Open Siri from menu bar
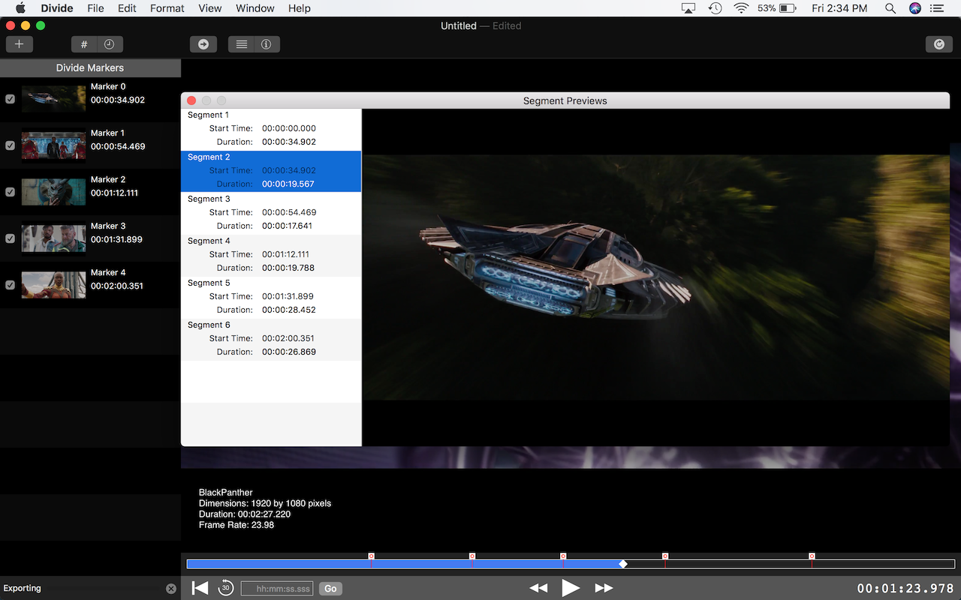The width and height of the screenshot is (961, 600). tap(914, 8)
